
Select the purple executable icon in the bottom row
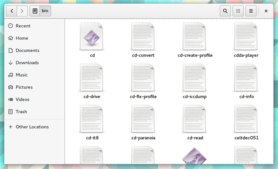[x=194, y=155]
